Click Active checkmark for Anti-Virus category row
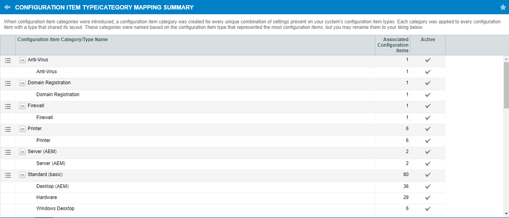509x218 pixels. 428,60
